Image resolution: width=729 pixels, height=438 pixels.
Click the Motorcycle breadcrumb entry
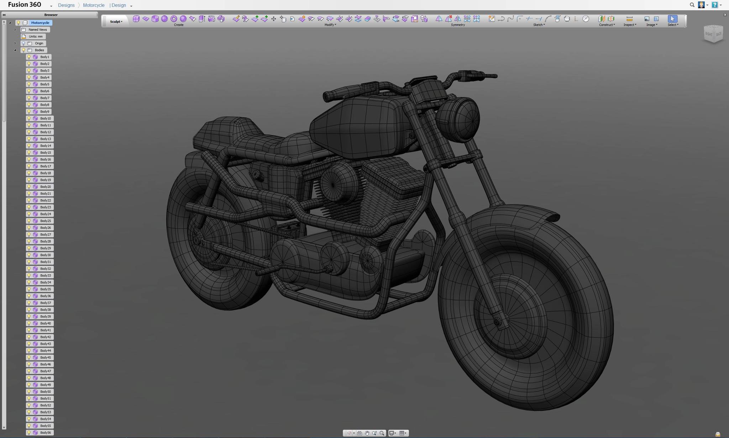coord(94,5)
